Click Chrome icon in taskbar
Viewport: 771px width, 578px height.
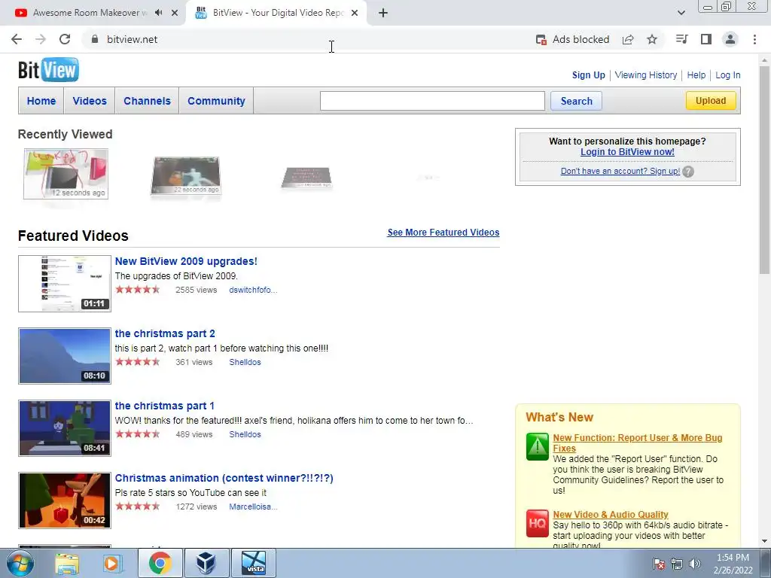coord(160,563)
